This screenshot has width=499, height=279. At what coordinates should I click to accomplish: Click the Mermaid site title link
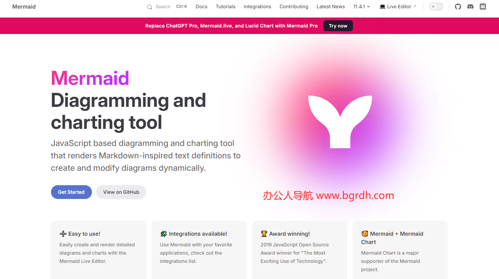24,7
